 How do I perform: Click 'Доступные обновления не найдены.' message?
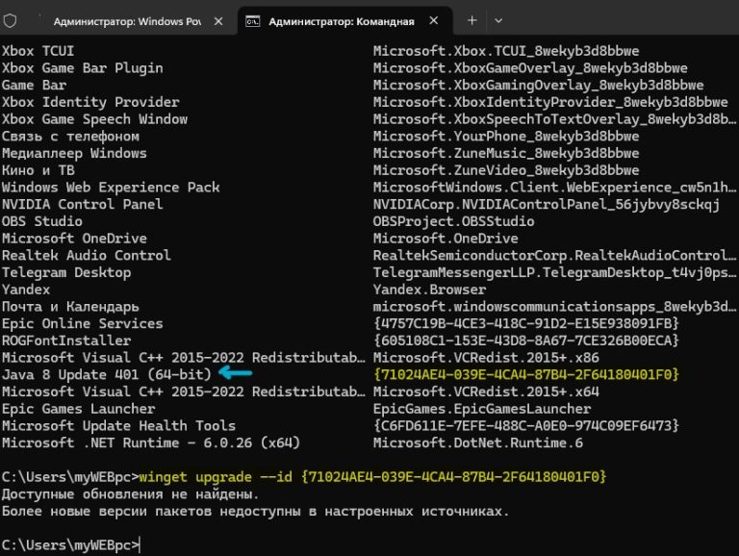(x=131, y=494)
